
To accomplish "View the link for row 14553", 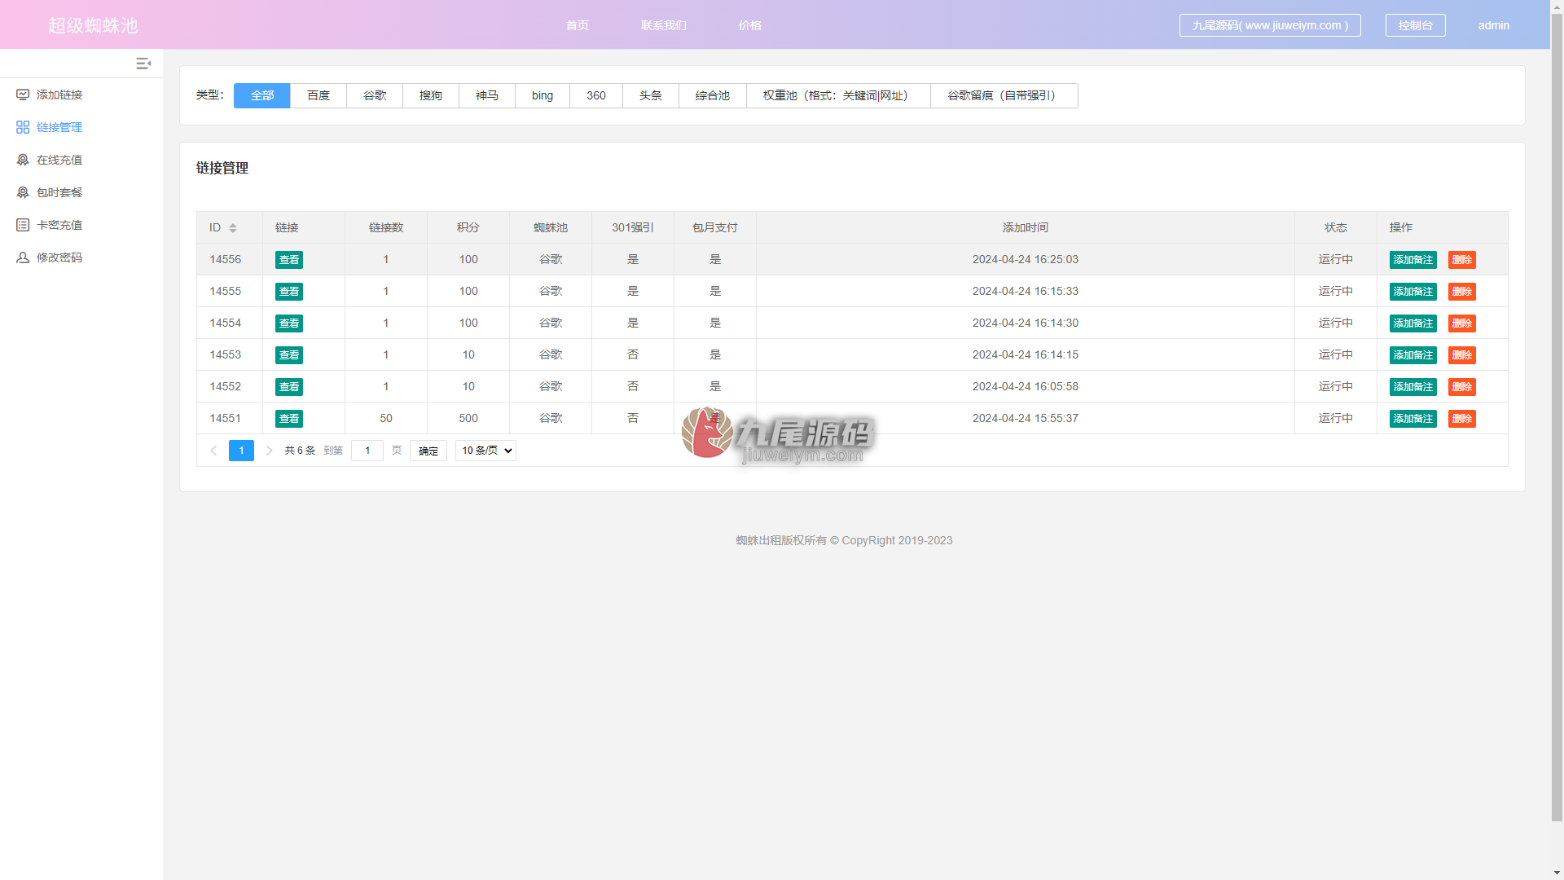I will (x=289, y=355).
